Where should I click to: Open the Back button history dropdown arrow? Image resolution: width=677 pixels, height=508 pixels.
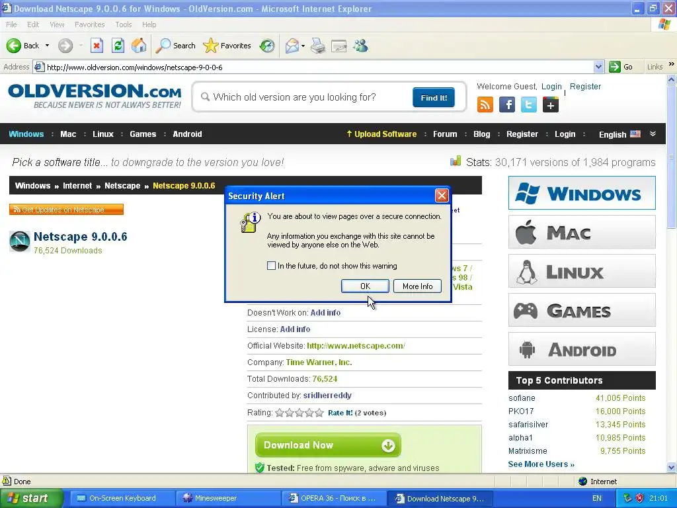tap(47, 46)
